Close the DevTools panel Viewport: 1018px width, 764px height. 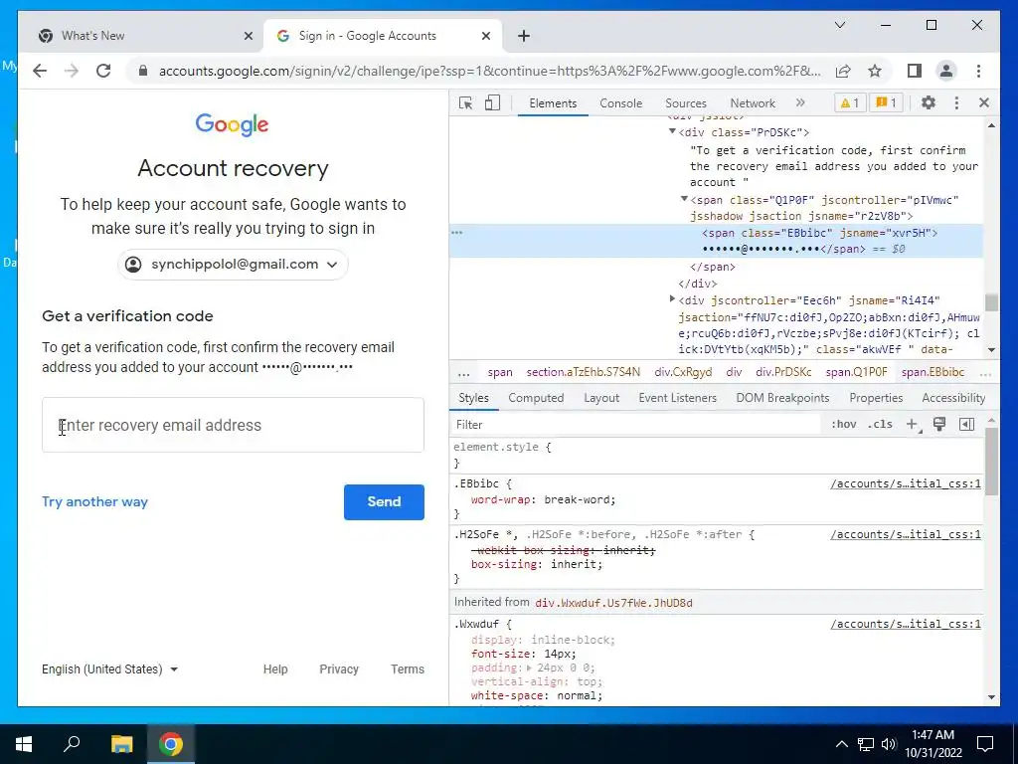point(983,102)
